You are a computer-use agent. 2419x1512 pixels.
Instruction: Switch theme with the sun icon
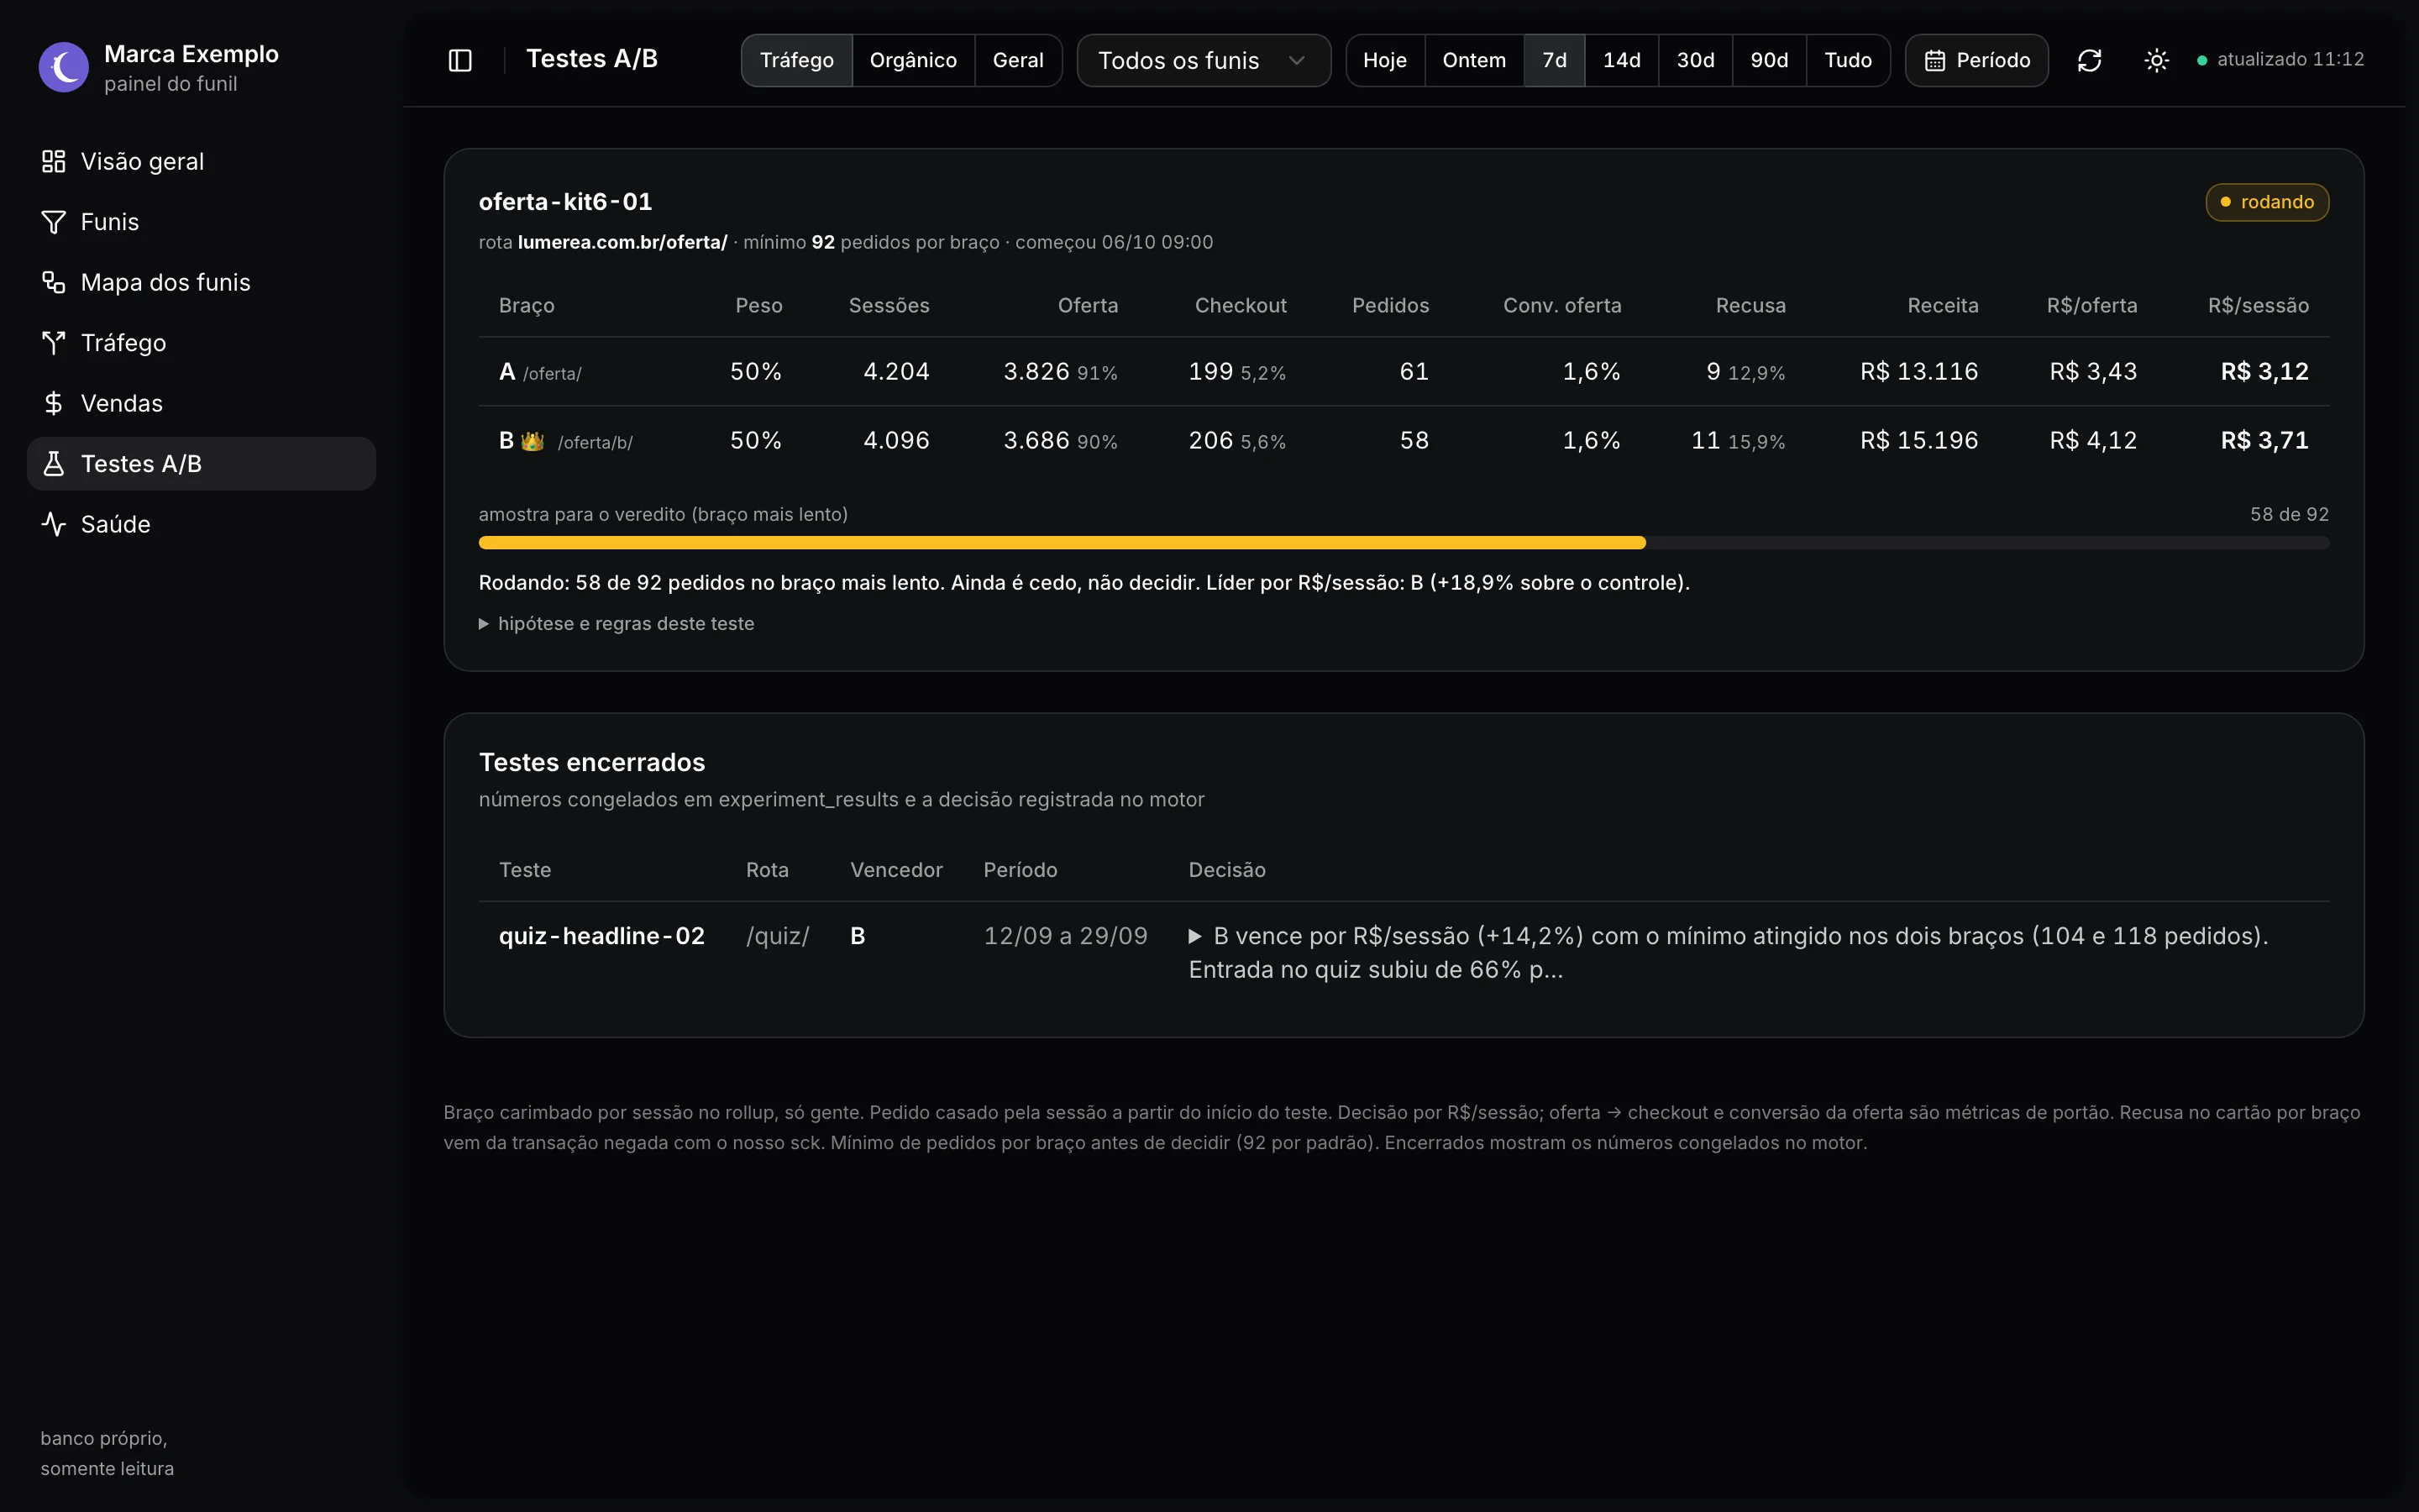[2156, 60]
